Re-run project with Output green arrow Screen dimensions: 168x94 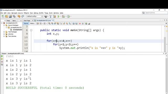(2, 56)
